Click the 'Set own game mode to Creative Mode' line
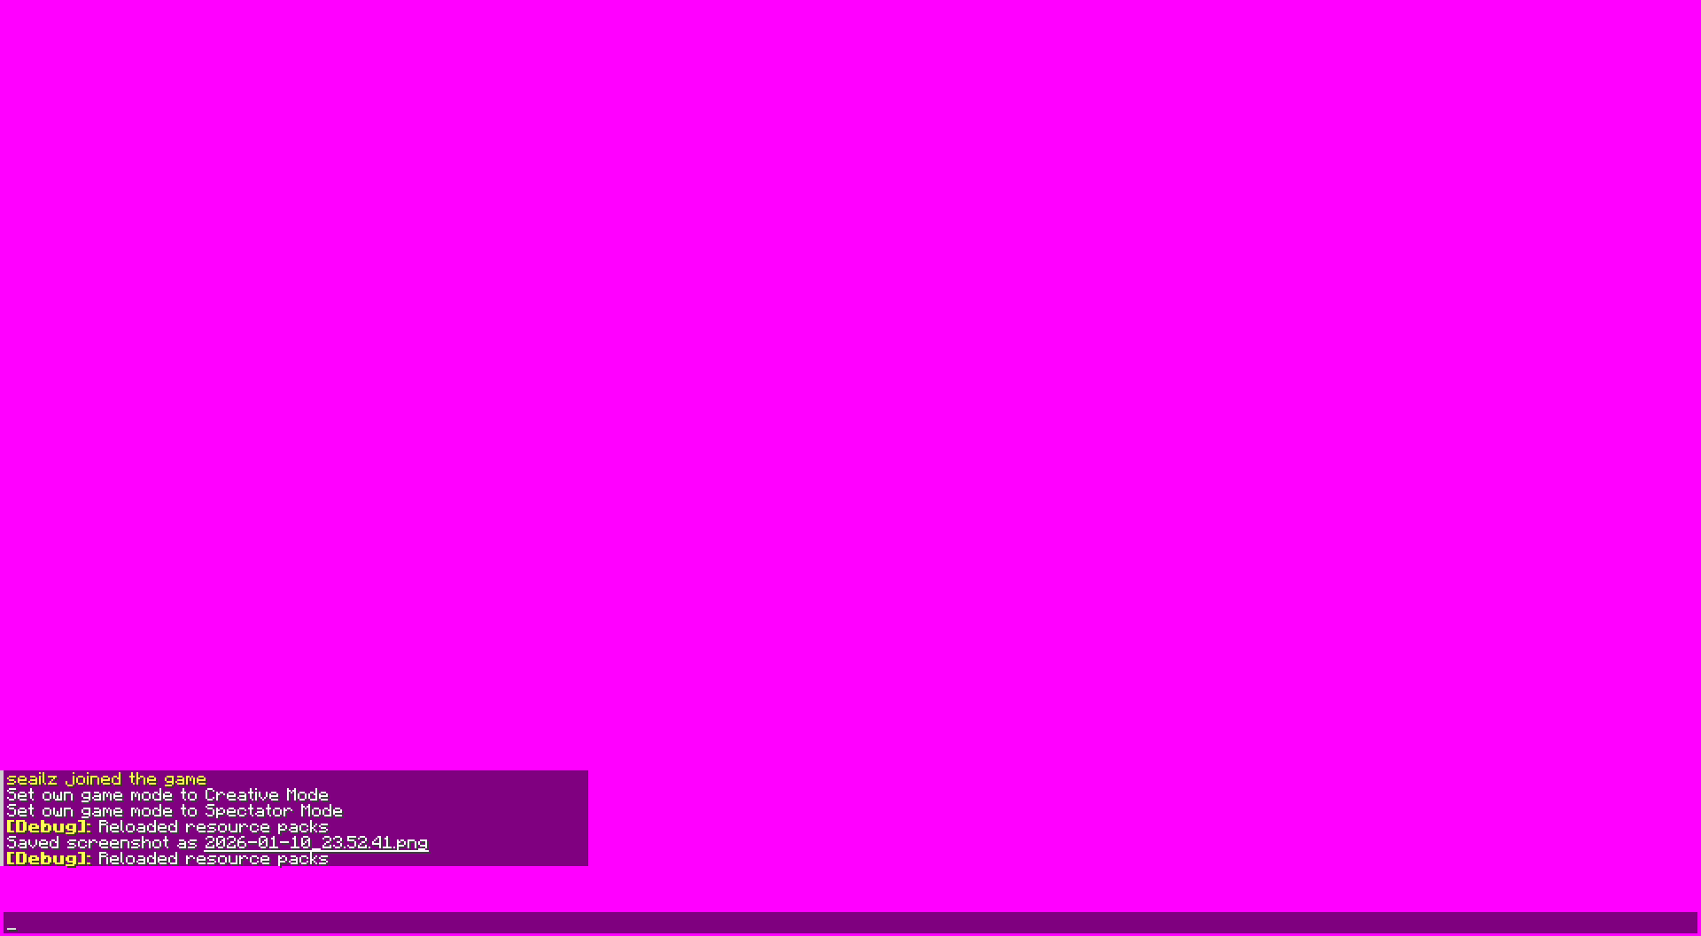 click(167, 794)
